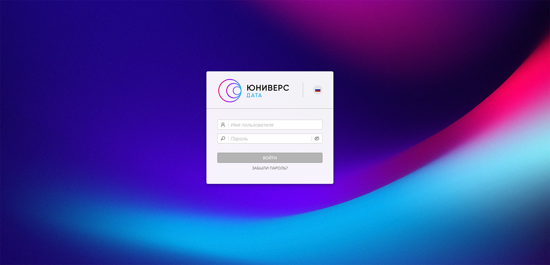Viewport: 550px width, 265px height.
Task: Click the key icon in password field
Action: click(223, 138)
